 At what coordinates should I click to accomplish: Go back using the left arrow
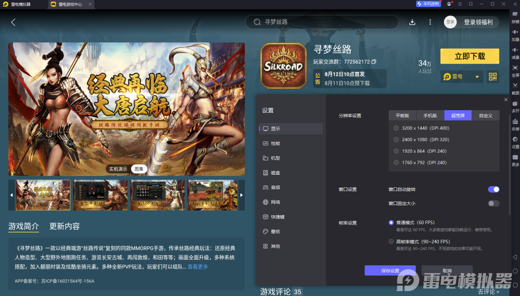[x=13, y=22]
